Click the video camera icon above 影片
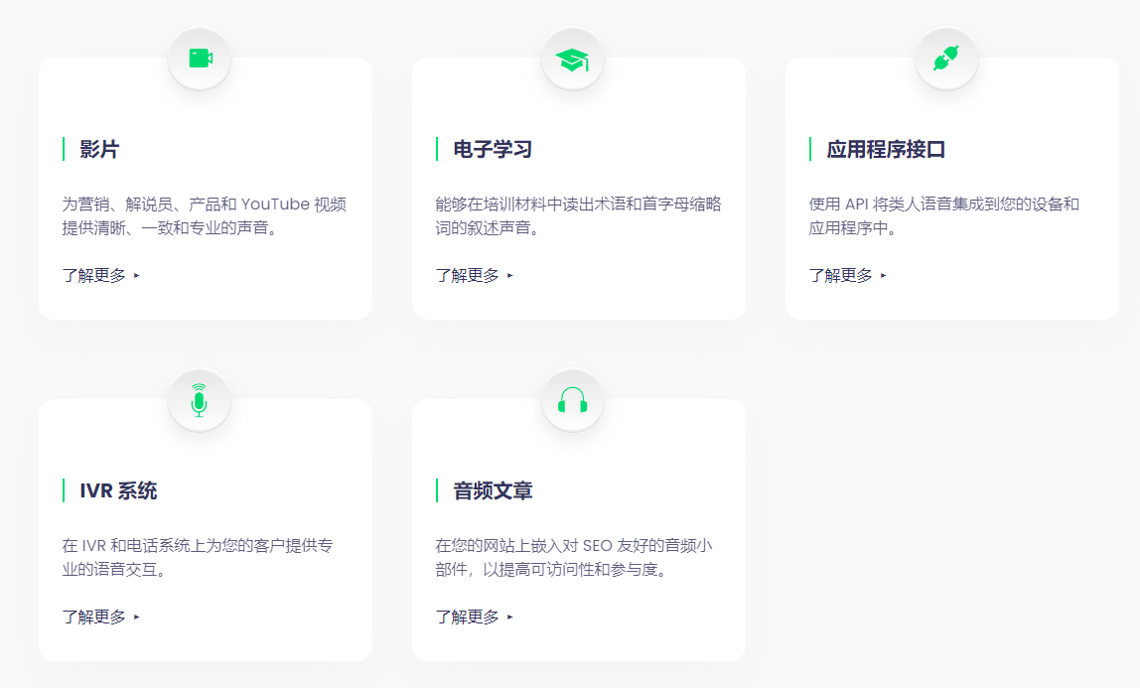Viewport: 1140px width, 688px height. [x=200, y=59]
